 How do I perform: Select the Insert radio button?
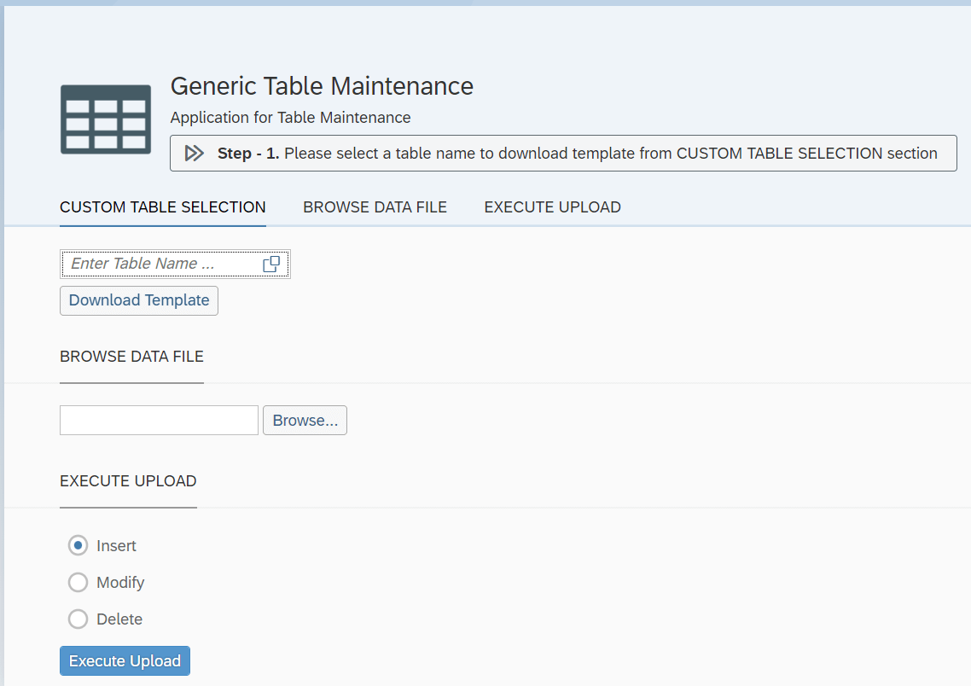click(x=78, y=545)
